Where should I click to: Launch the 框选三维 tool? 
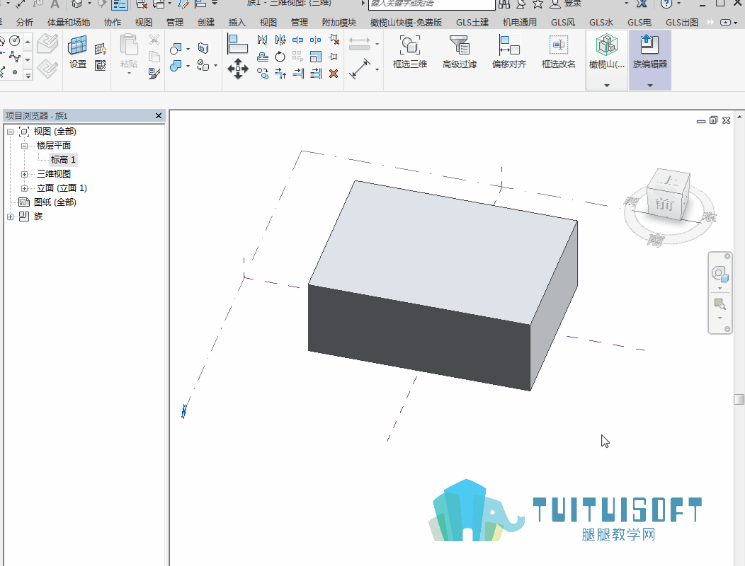coord(410,52)
